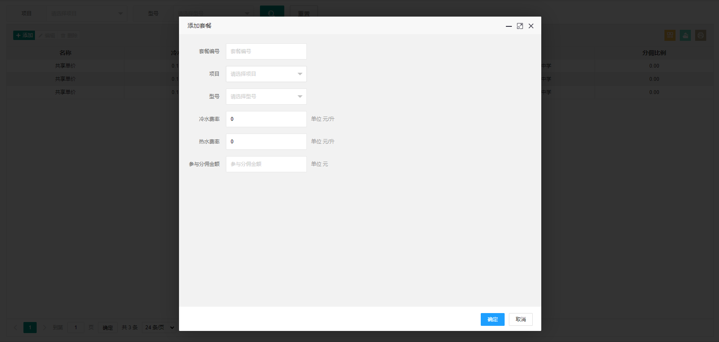Click the 套餐编号 input field
Image resolution: width=719 pixels, height=342 pixels.
(266, 51)
